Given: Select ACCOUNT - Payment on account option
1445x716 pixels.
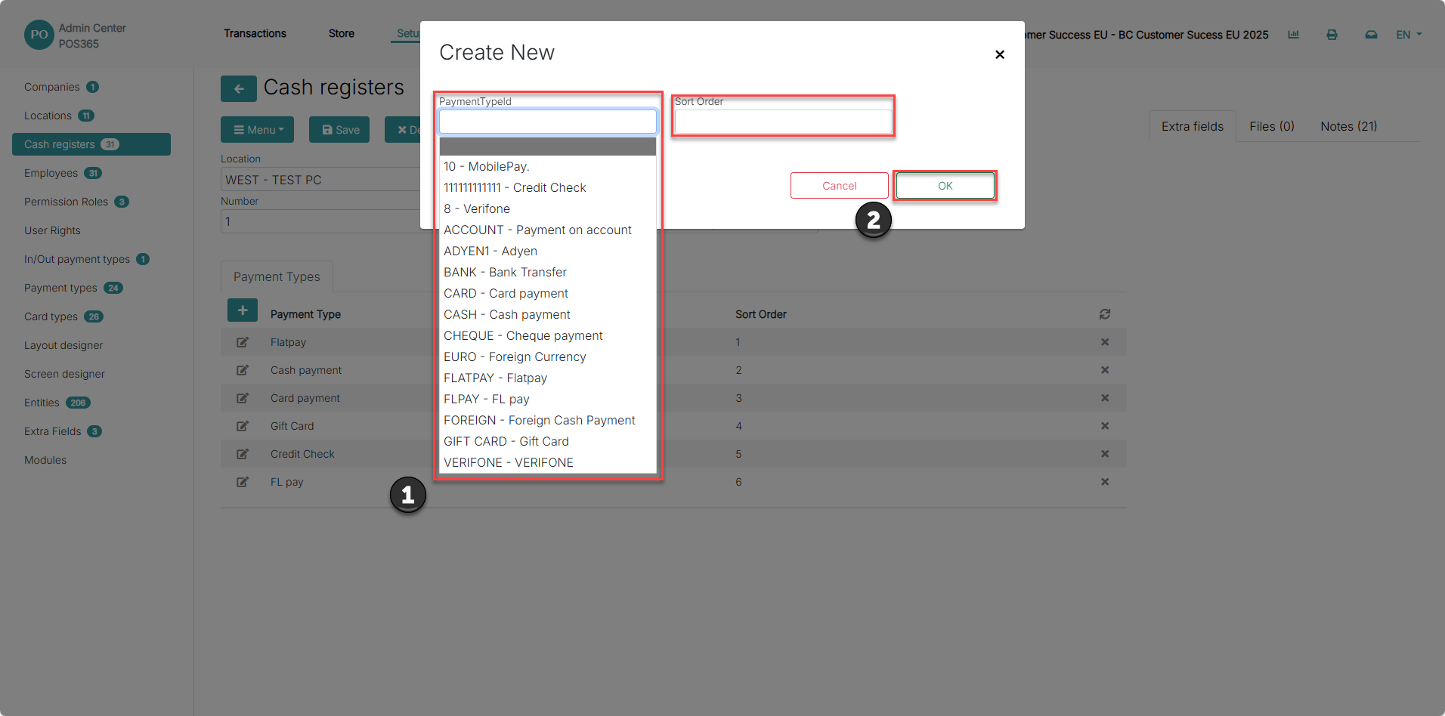Looking at the screenshot, I should tap(548, 230).
